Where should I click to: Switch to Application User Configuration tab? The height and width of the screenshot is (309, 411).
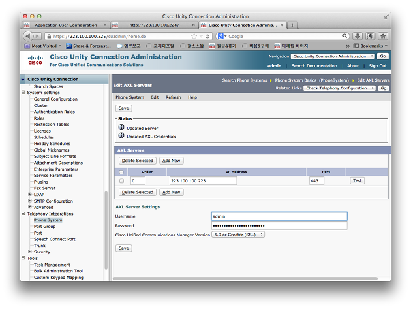[x=65, y=25]
